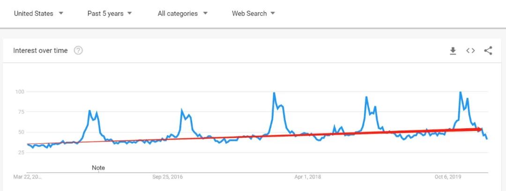Open the embed code icon

pos(470,51)
